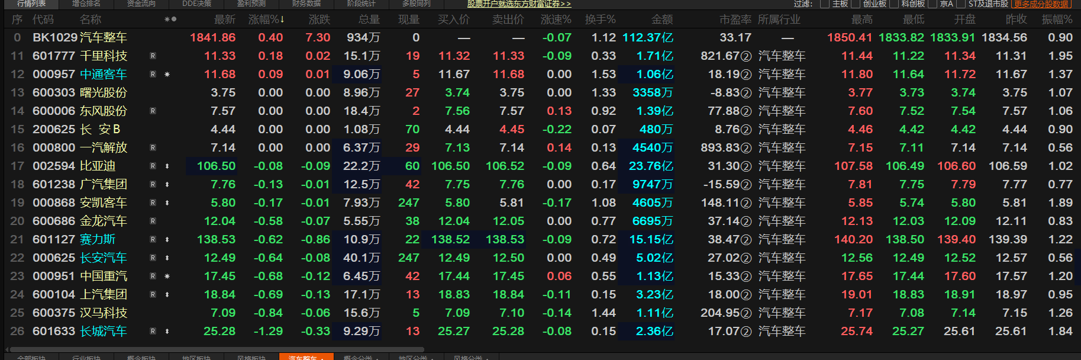1081x360 pixels.
Task: Switch to the 财务数据 tab
Action: tap(306, 4)
